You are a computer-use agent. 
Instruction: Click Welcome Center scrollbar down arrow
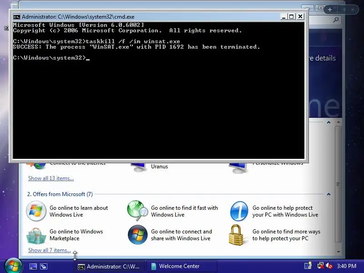(x=339, y=252)
